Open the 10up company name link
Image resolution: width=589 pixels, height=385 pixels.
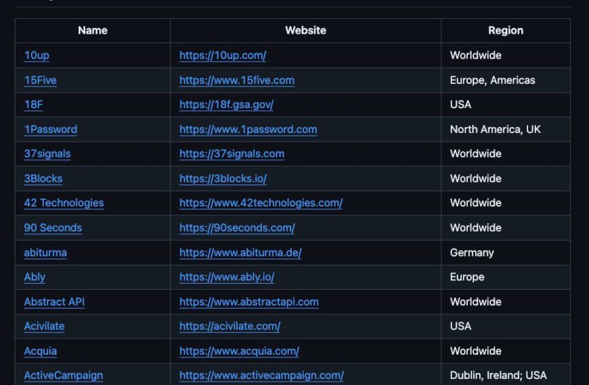coord(37,55)
